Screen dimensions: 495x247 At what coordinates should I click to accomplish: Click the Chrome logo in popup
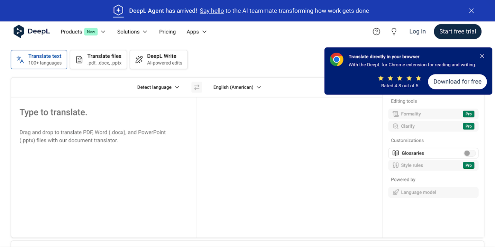click(x=336, y=60)
